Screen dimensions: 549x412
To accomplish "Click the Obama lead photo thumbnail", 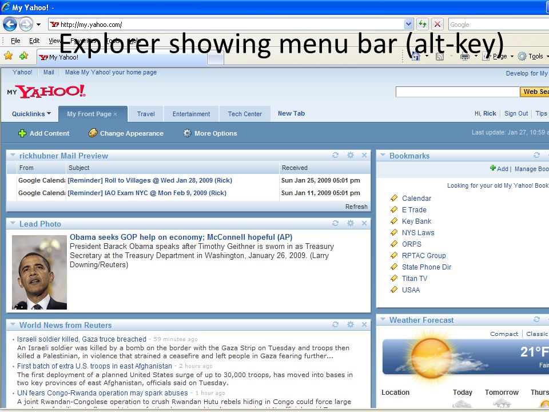I will point(39,272).
